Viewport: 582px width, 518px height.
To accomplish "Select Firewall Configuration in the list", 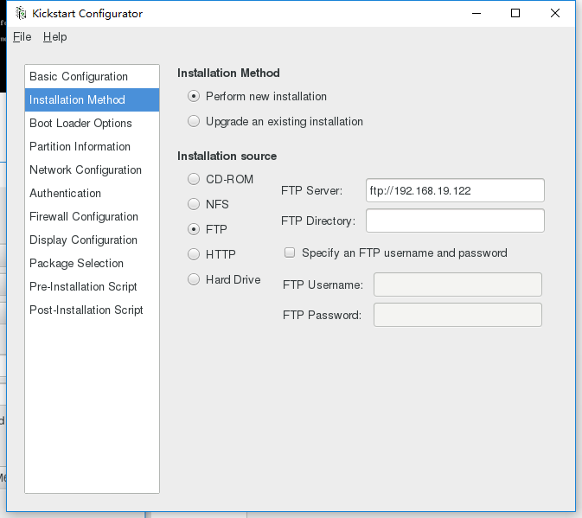I will [x=84, y=217].
